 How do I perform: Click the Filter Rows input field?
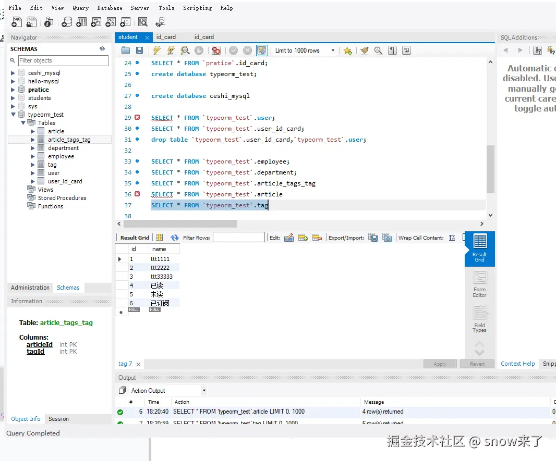pos(239,238)
